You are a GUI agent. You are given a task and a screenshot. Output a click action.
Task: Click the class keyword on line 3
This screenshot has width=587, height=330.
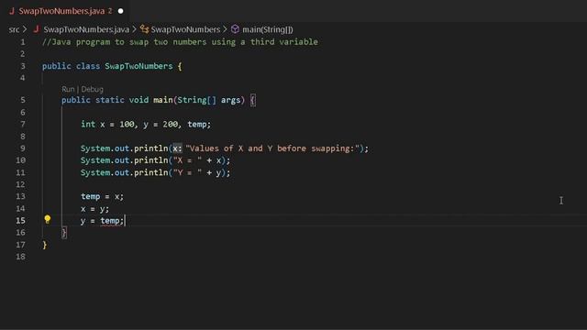[x=88, y=66]
